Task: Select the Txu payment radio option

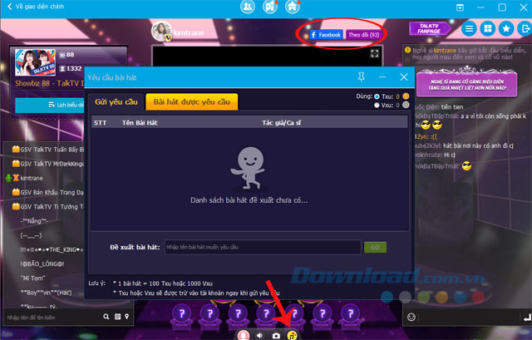Action: click(x=377, y=96)
